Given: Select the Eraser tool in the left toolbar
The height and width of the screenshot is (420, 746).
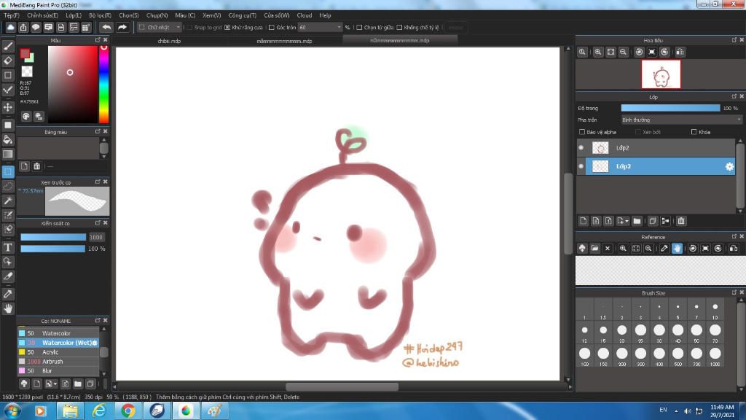Looking at the screenshot, I should [8, 61].
